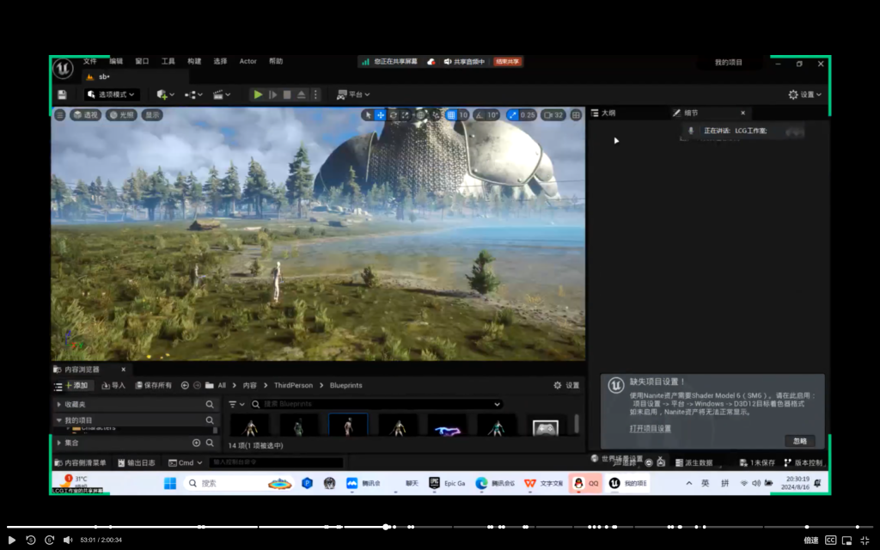The image size is (880, 550).
Task: Select the translate move gizmo tool
Action: tap(381, 115)
